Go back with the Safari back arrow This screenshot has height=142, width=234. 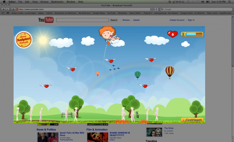tap(3, 9)
